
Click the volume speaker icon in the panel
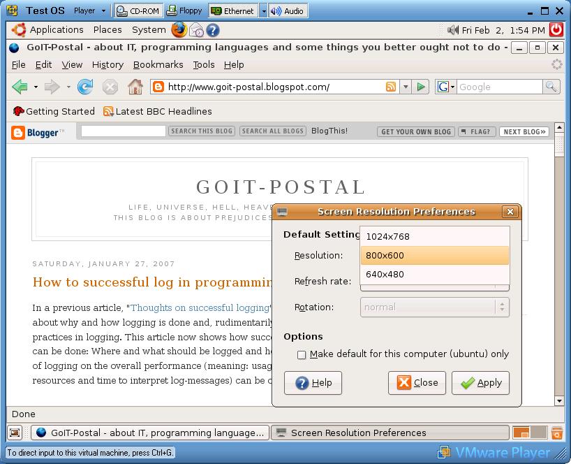point(452,30)
